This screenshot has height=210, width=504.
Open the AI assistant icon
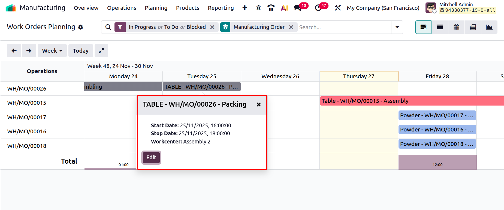coord(284,8)
